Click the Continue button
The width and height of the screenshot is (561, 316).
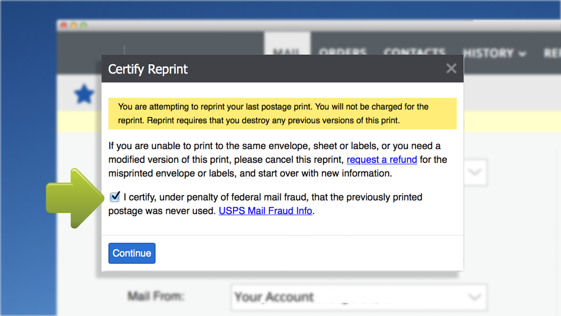(132, 253)
